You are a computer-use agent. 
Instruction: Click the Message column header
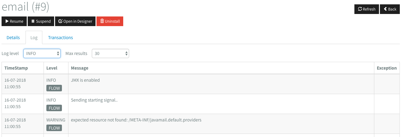(x=80, y=68)
